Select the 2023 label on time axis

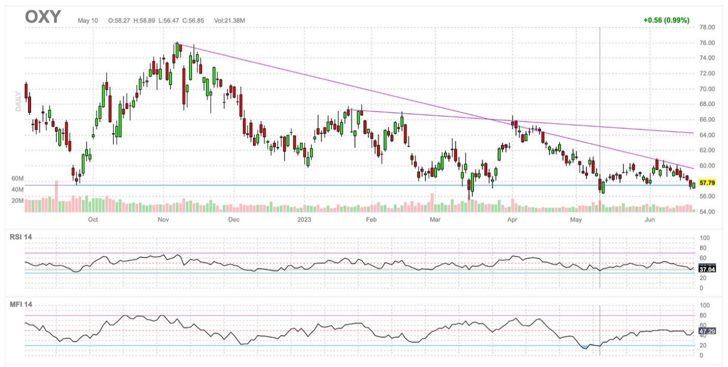304,220
